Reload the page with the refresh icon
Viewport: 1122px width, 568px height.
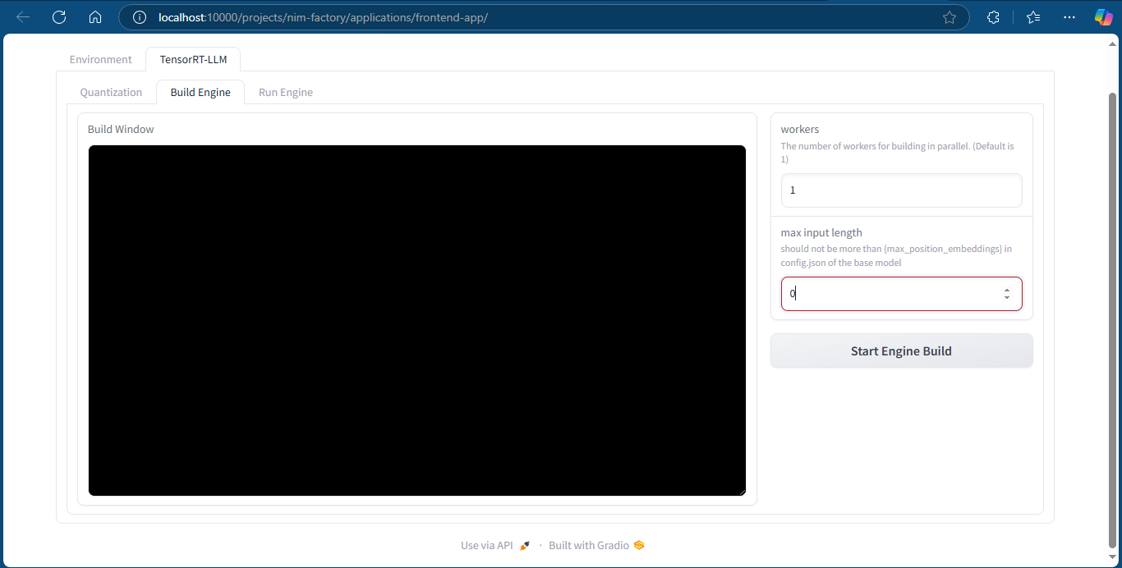[x=59, y=17]
